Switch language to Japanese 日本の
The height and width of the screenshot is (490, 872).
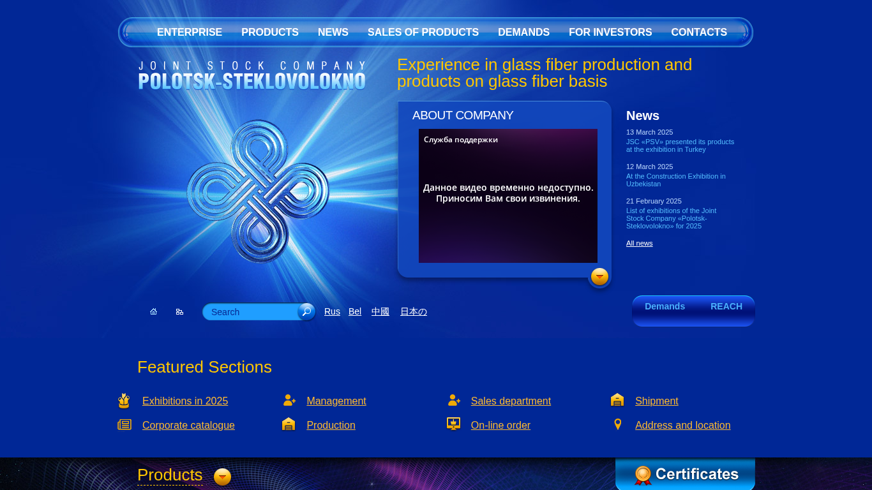pos(414,311)
